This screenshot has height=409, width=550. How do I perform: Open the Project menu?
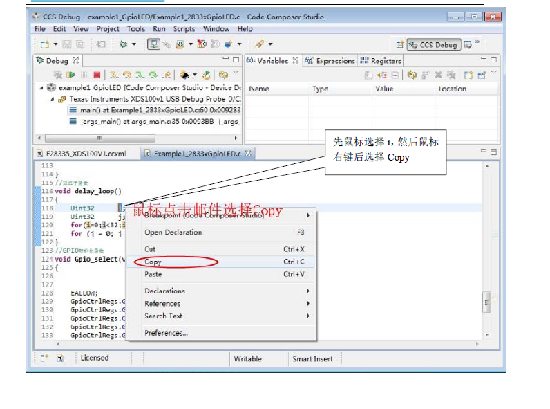point(108,29)
